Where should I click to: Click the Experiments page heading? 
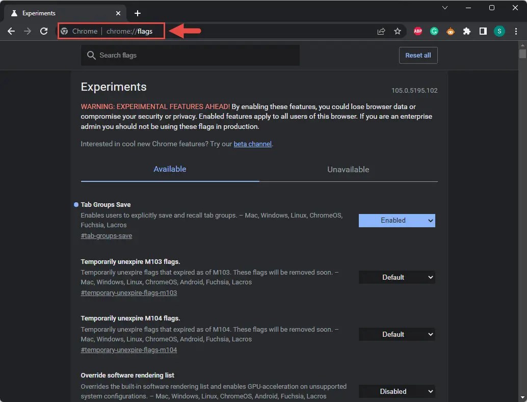tap(114, 87)
